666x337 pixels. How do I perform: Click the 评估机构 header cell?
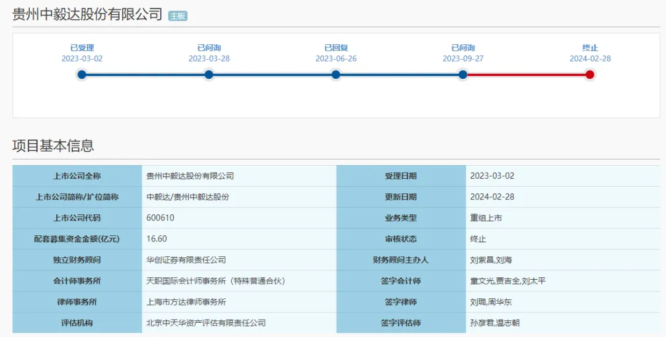pyautogui.click(x=77, y=323)
